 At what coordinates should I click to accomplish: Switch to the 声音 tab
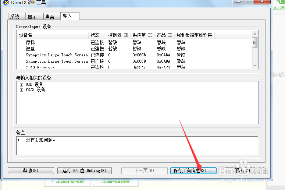click(51, 16)
